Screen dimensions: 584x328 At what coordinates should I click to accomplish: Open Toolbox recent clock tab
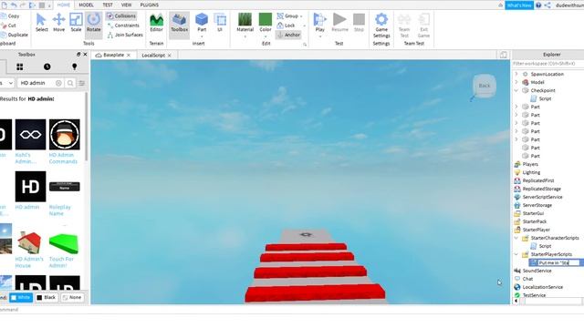tap(47, 67)
